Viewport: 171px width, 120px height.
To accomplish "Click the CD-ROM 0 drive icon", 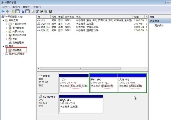I will point(40,96).
